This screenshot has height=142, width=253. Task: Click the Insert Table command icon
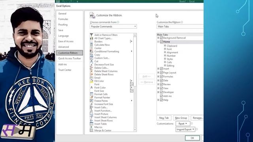[91, 124]
